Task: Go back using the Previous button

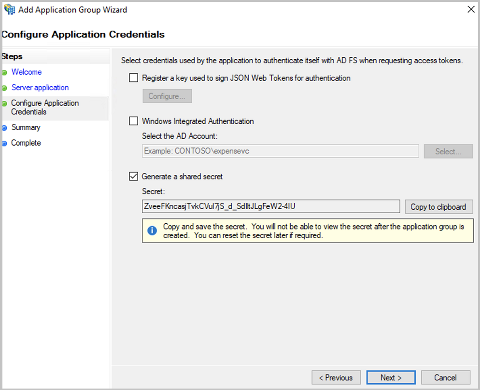Action: (336, 377)
